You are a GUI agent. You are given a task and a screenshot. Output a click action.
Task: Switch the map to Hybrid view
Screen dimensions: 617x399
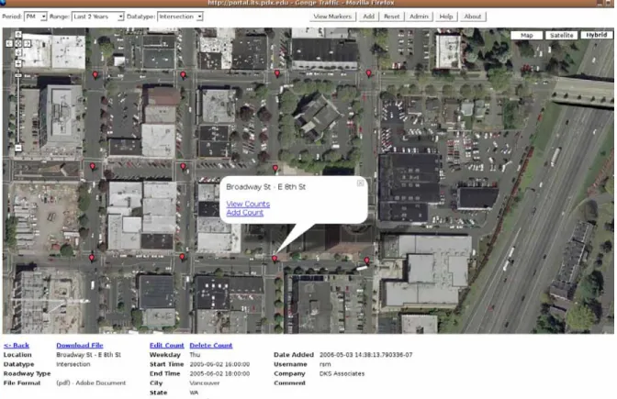pyautogui.click(x=597, y=35)
